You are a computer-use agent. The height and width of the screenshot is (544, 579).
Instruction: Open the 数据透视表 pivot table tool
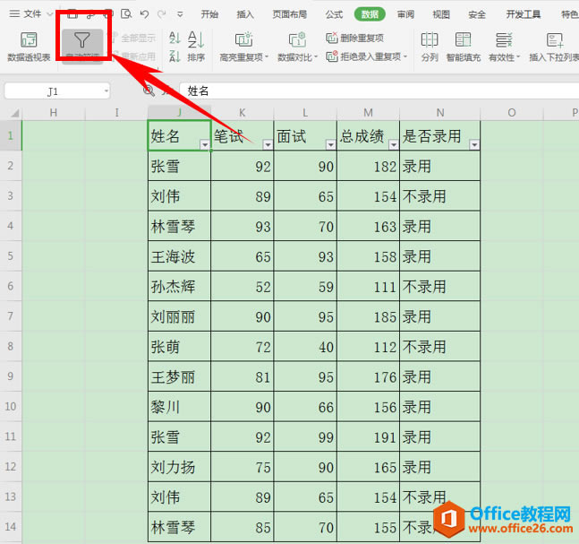[29, 47]
